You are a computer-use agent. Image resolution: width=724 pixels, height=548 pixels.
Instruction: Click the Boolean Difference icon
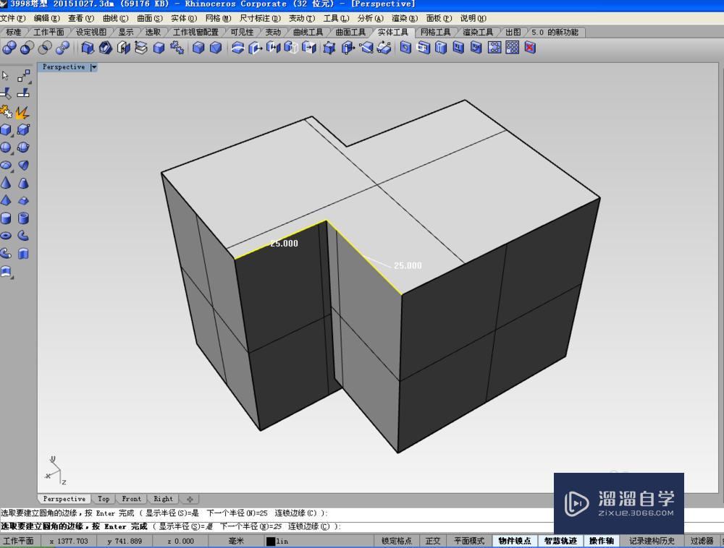click(x=27, y=48)
